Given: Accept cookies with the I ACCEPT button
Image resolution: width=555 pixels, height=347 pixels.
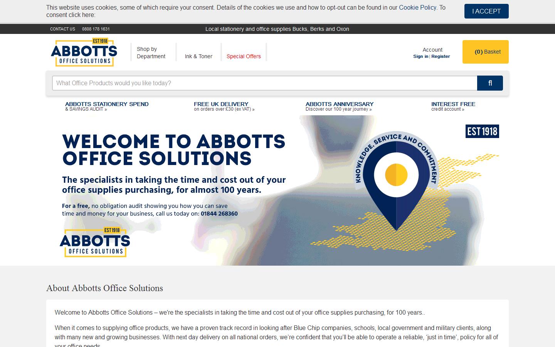Looking at the screenshot, I should (486, 11).
